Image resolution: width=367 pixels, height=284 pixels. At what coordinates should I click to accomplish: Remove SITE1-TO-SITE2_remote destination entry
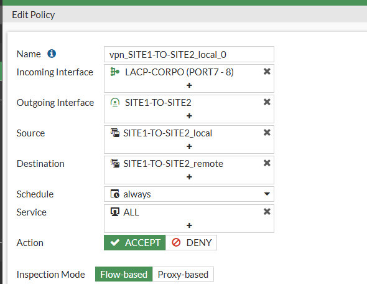267,163
